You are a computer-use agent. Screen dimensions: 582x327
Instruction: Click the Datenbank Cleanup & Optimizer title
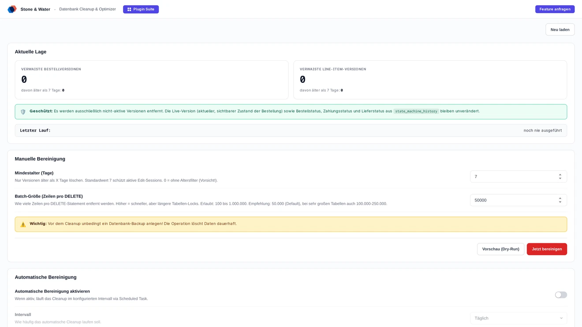87,9
